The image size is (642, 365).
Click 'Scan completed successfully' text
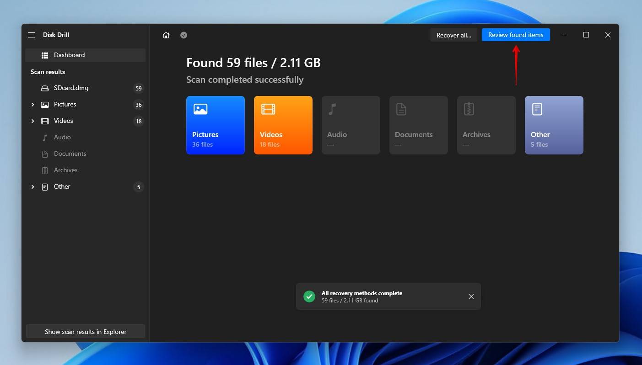[245, 79]
